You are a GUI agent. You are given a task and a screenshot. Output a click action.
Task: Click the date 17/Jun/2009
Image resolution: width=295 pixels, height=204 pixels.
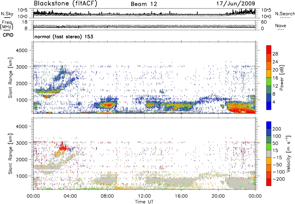(236, 3)
